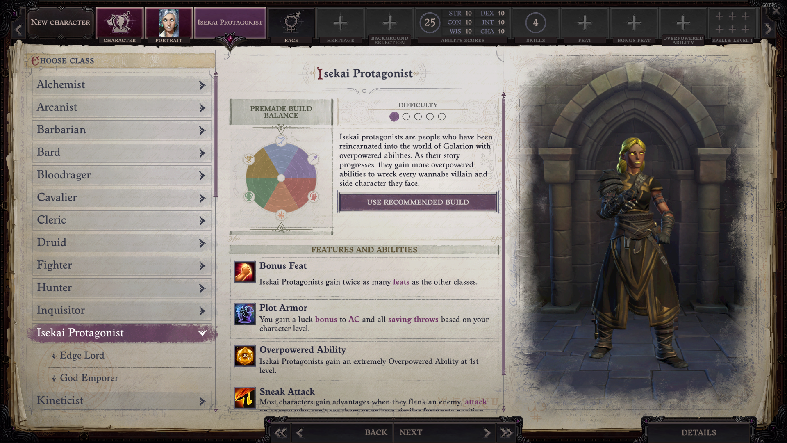Expand the Alchemist class archetypes
This screenshot has width=787, height=443.
click(x=202, y=85)
